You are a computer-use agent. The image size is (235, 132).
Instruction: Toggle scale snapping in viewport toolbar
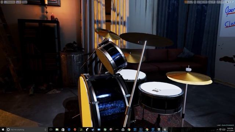tap(218, 2)
